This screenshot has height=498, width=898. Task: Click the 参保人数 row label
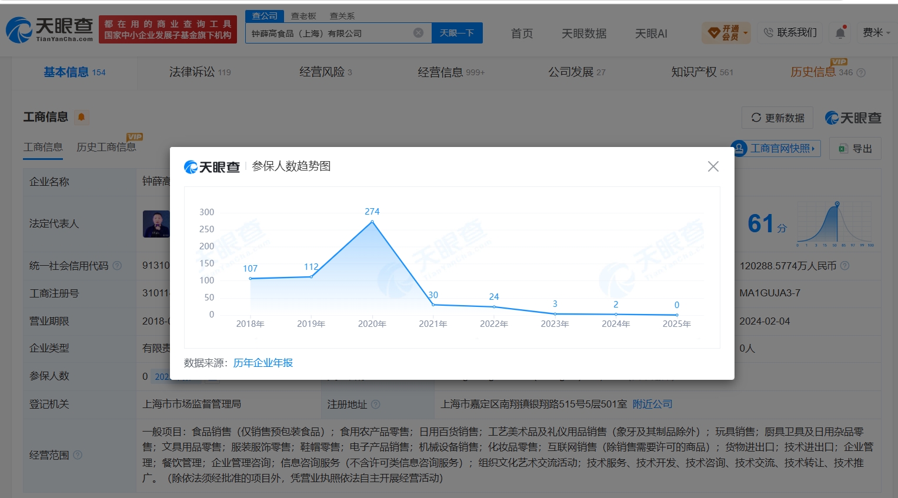click(49, 376)
